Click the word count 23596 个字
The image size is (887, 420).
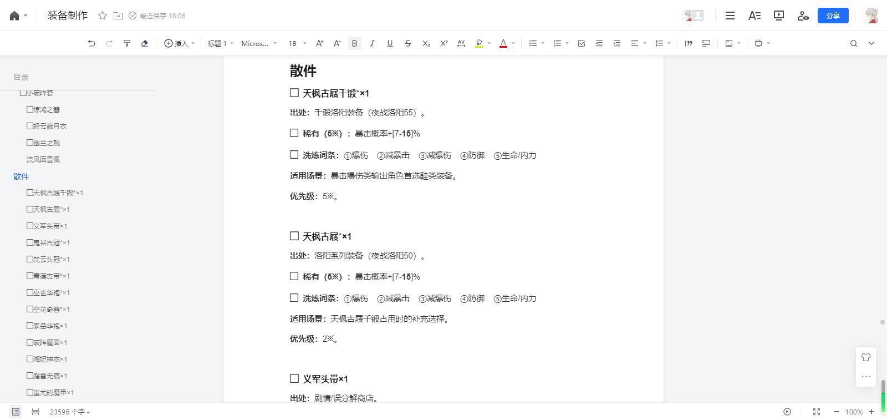70,412
